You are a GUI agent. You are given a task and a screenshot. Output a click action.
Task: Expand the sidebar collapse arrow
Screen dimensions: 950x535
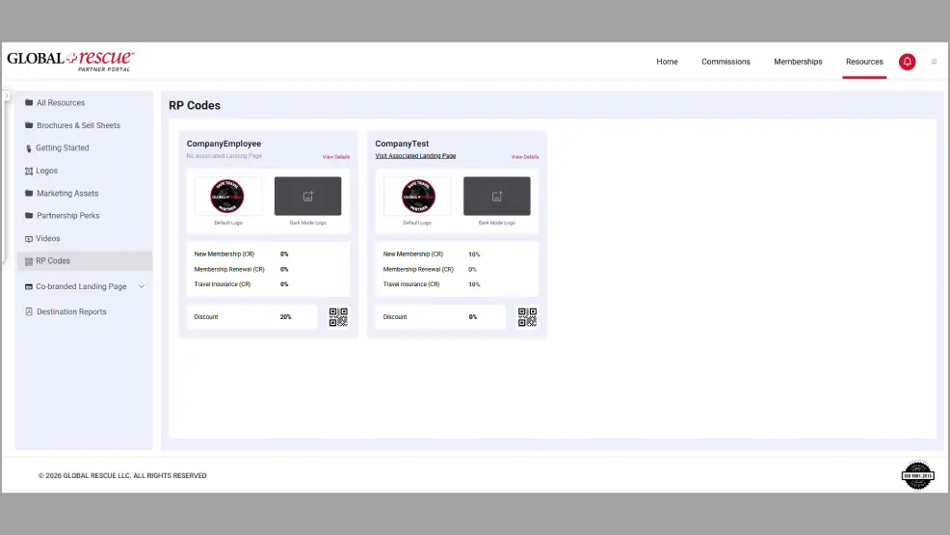coord(7,95)
